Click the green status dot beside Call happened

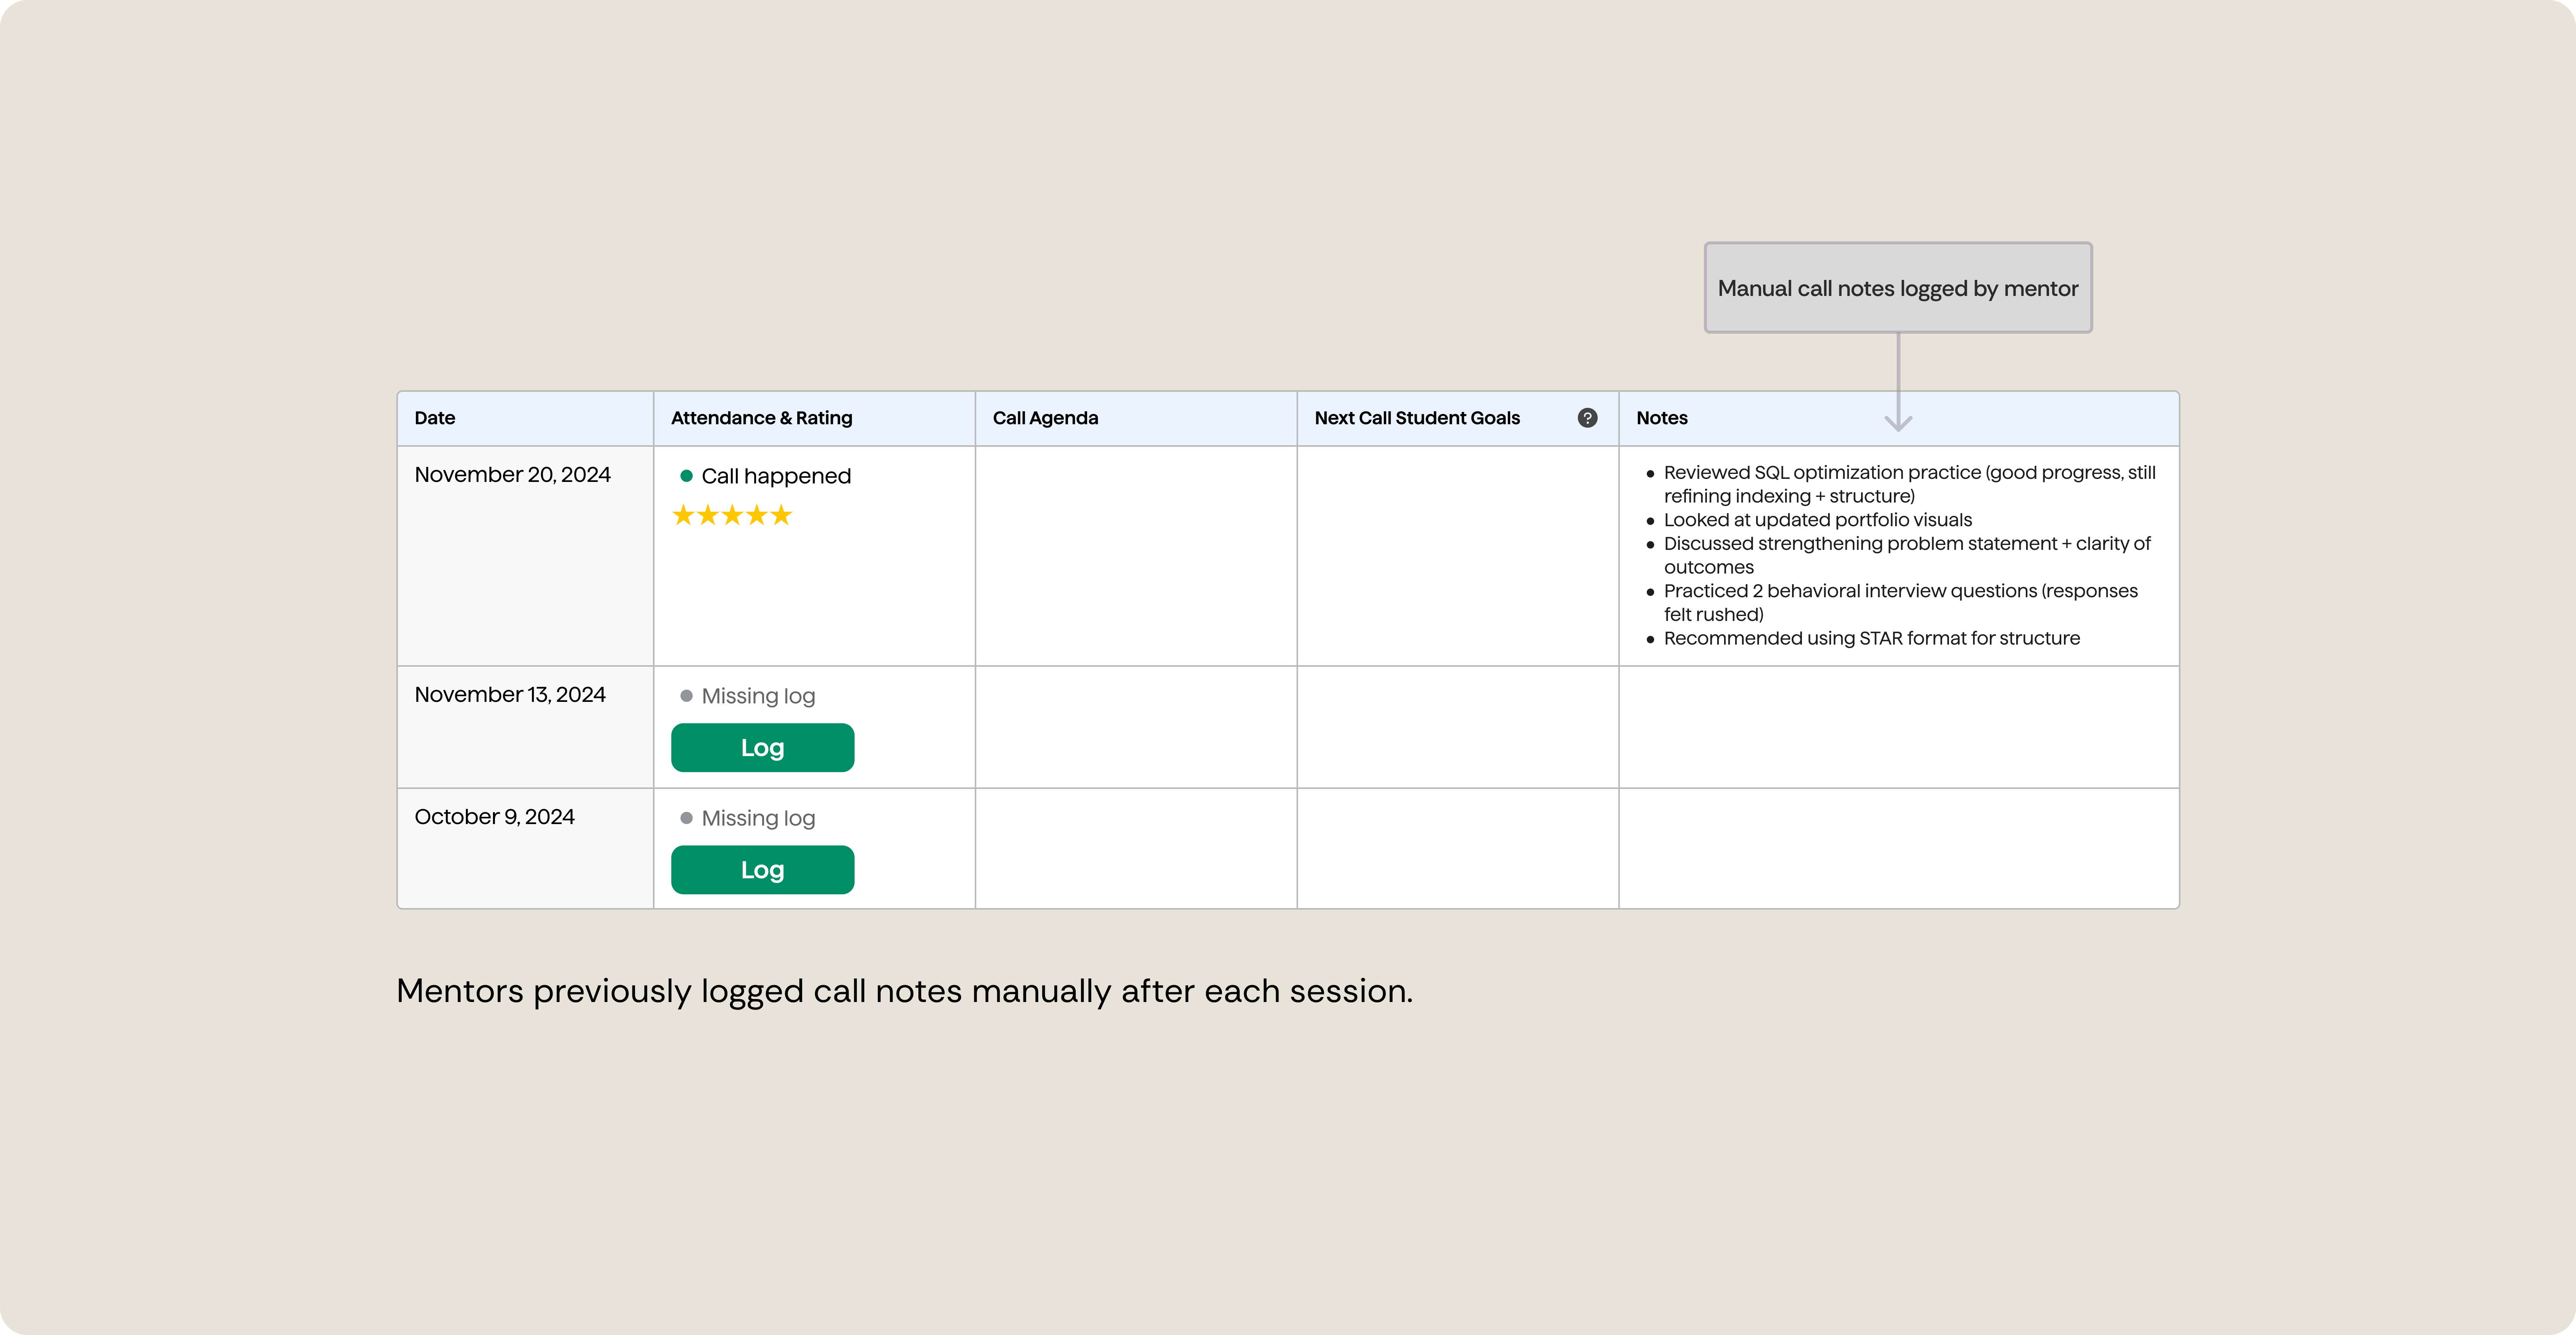click(x=686, y=476)
